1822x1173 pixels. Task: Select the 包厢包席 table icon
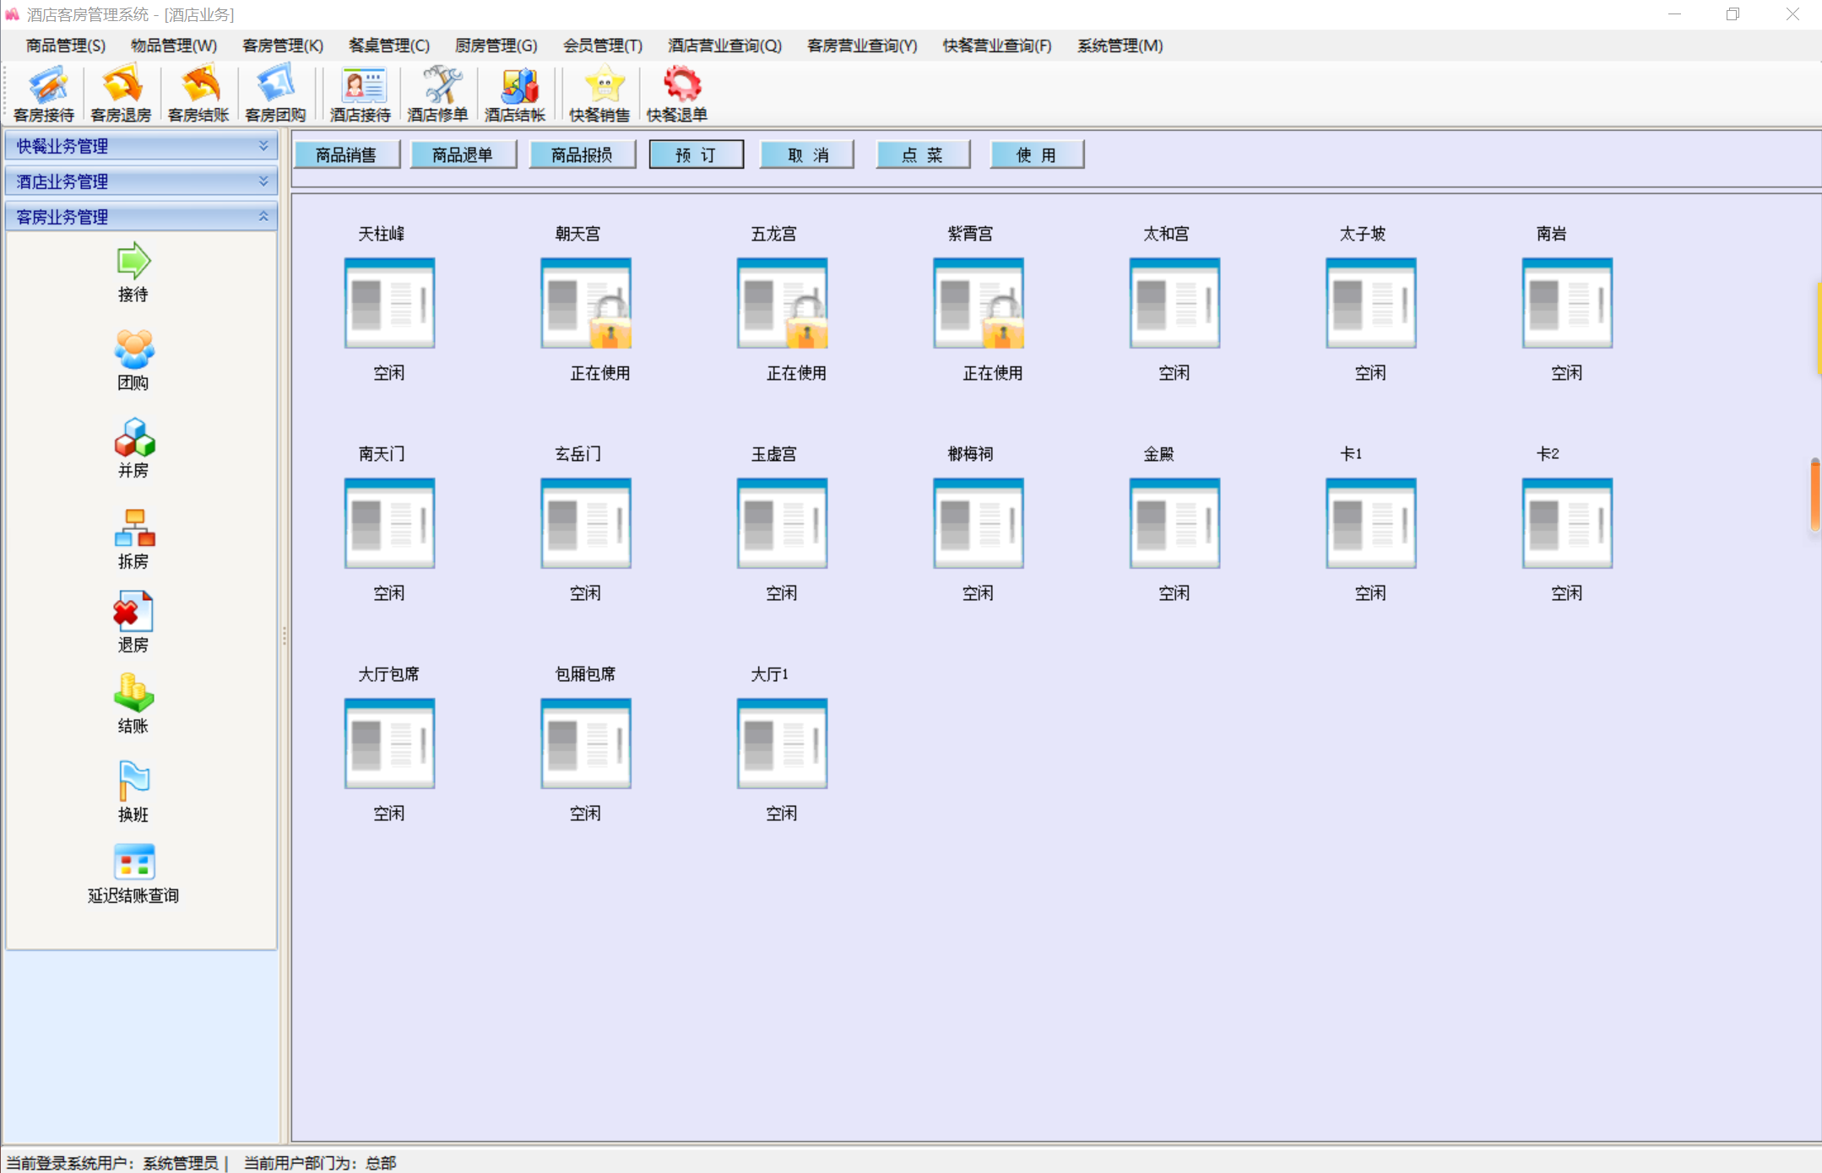[586, 743]
